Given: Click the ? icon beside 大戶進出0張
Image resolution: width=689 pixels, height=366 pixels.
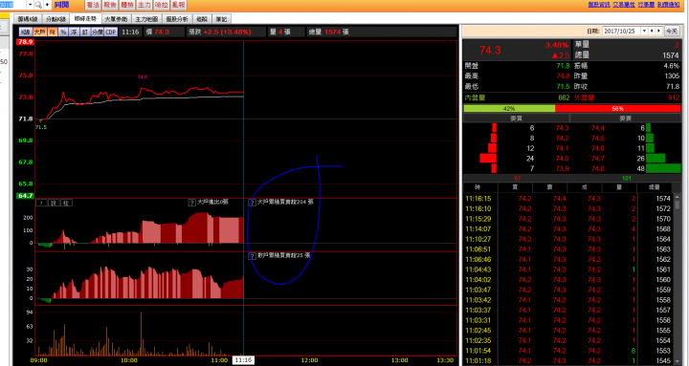Looking at the screenshot, I should pyautogui.click(x=191, y=203).
